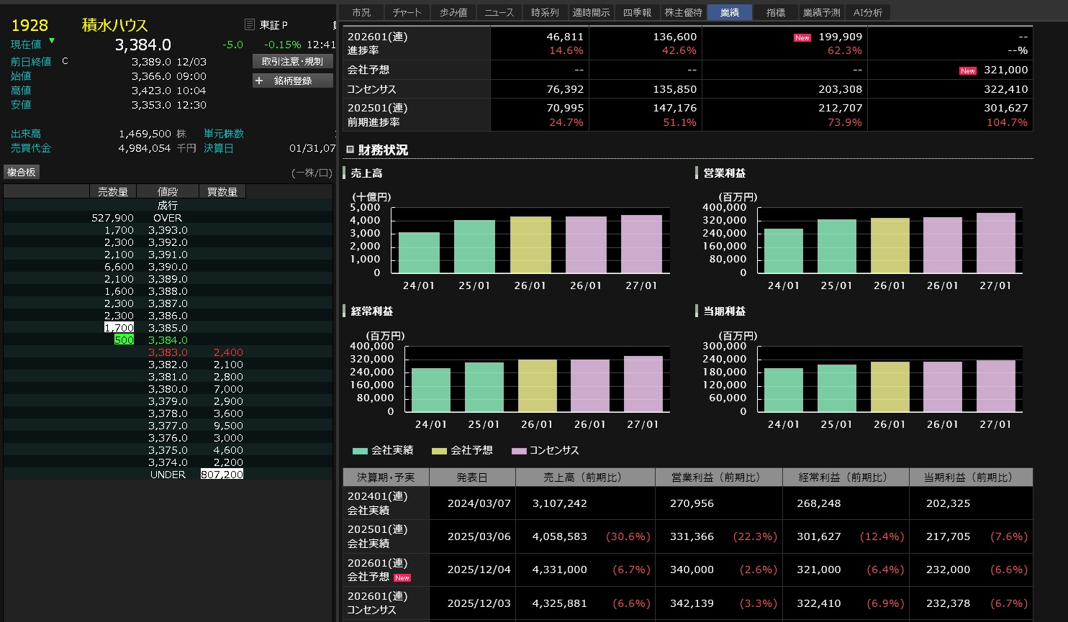Click the New badge under 202601(連) 会社予想
The height and width of the screenshot is (622, 1068).
402,577
